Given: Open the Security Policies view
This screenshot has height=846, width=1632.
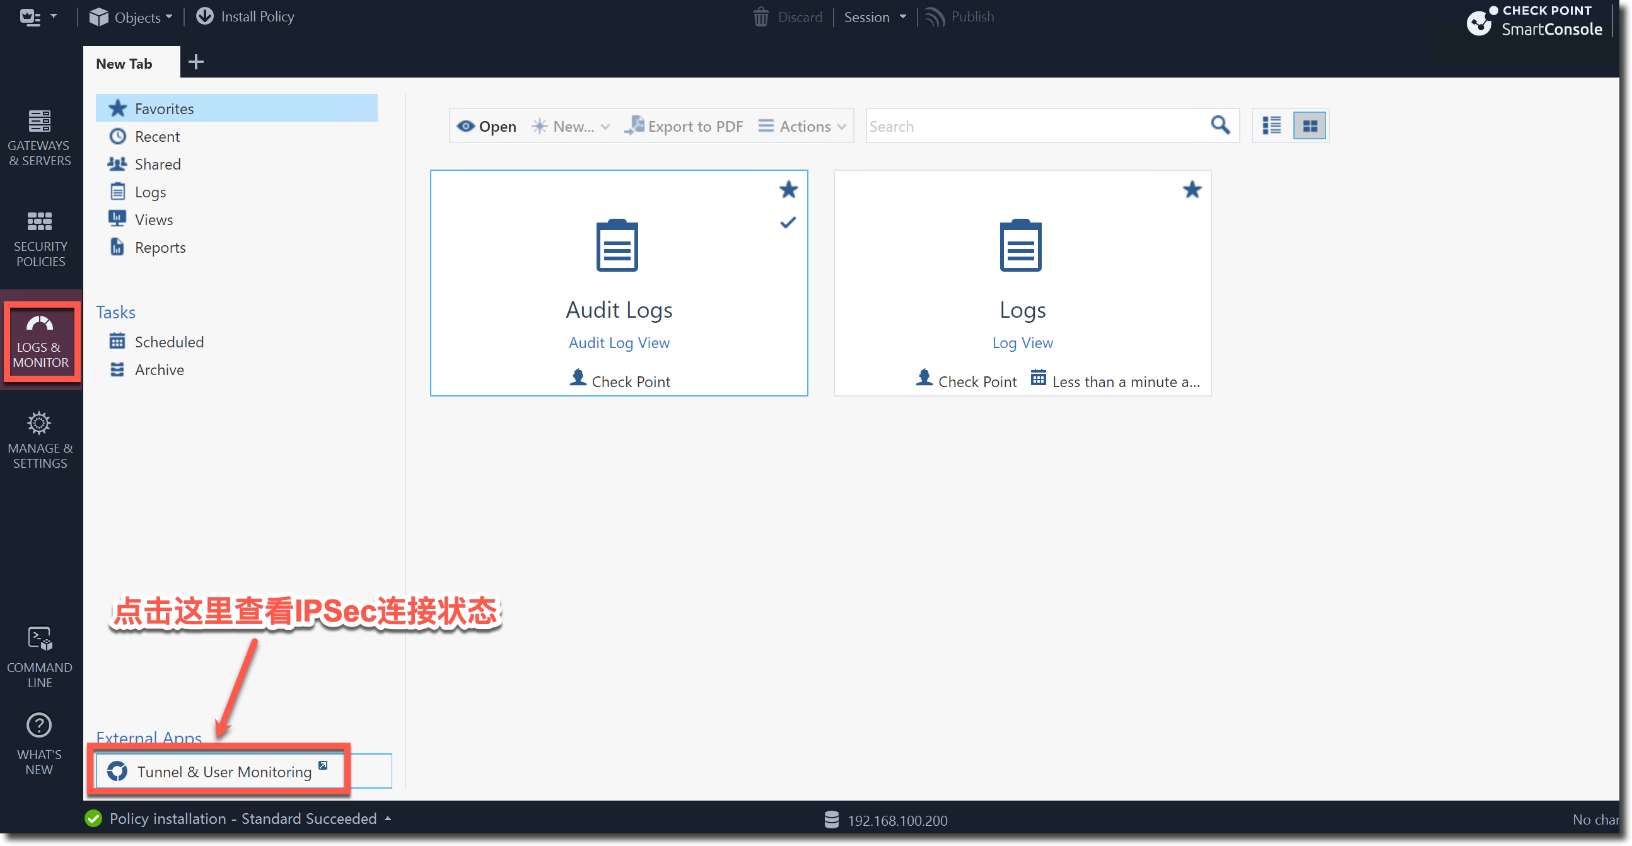Looking at the screenshot, I should [39, 238].
